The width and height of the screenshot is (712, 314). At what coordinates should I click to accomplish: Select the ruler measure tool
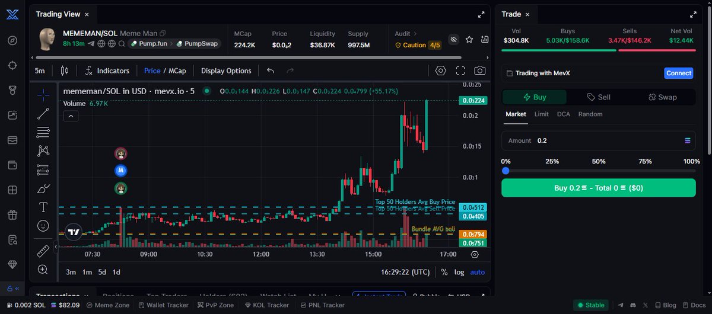pyautogui.click(x=43, y=251)
